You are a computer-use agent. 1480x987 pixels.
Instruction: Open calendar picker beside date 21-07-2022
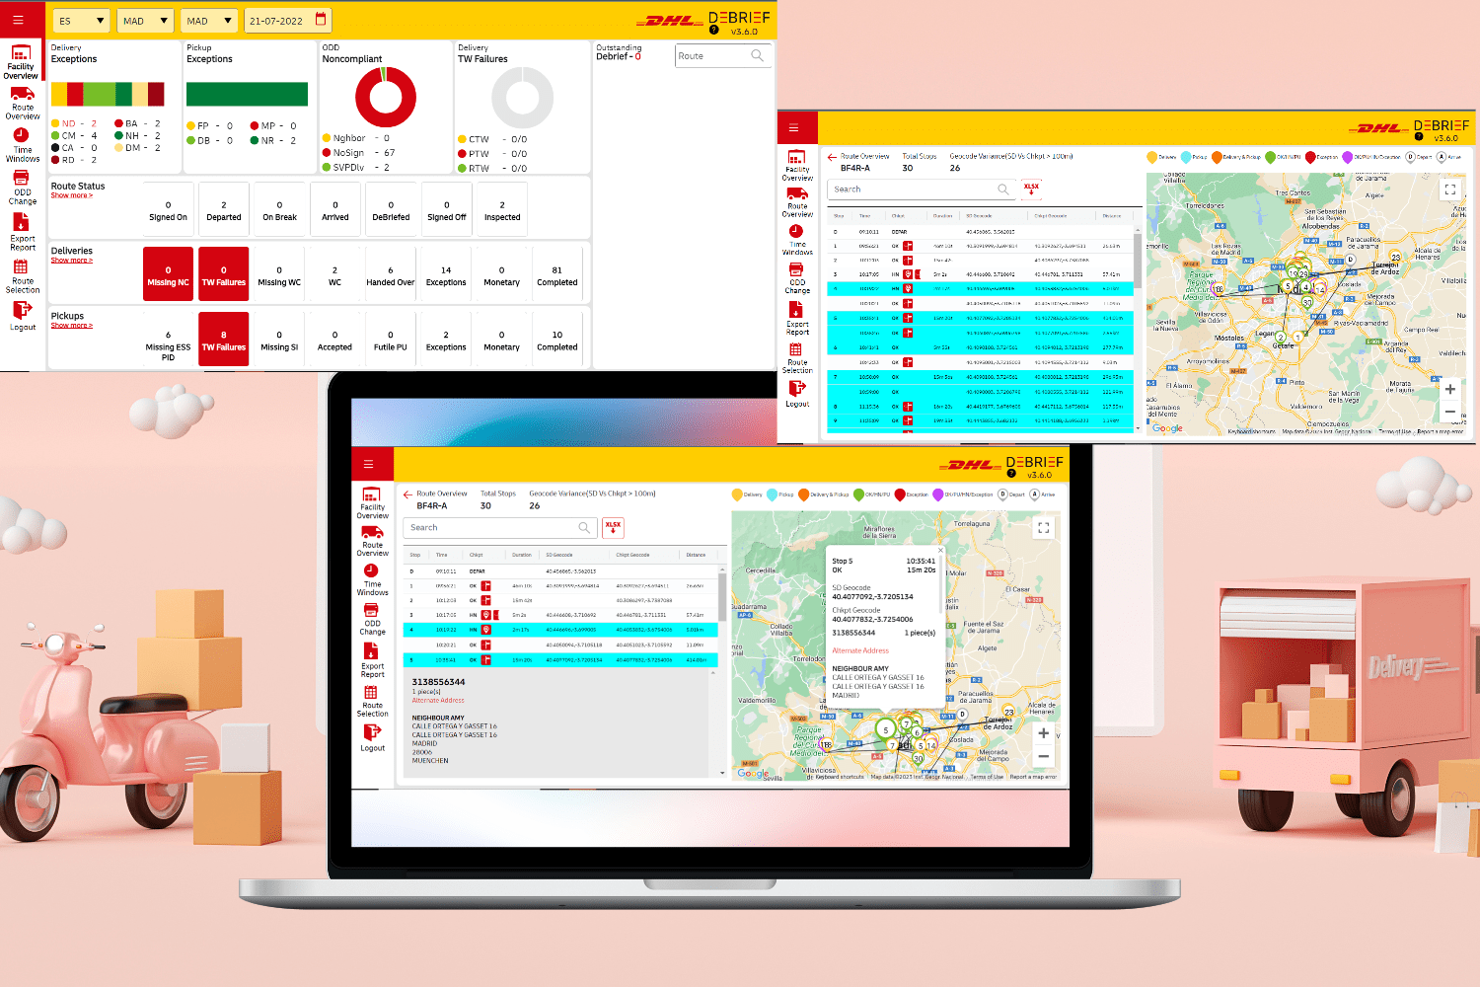[x=320, y=20]
